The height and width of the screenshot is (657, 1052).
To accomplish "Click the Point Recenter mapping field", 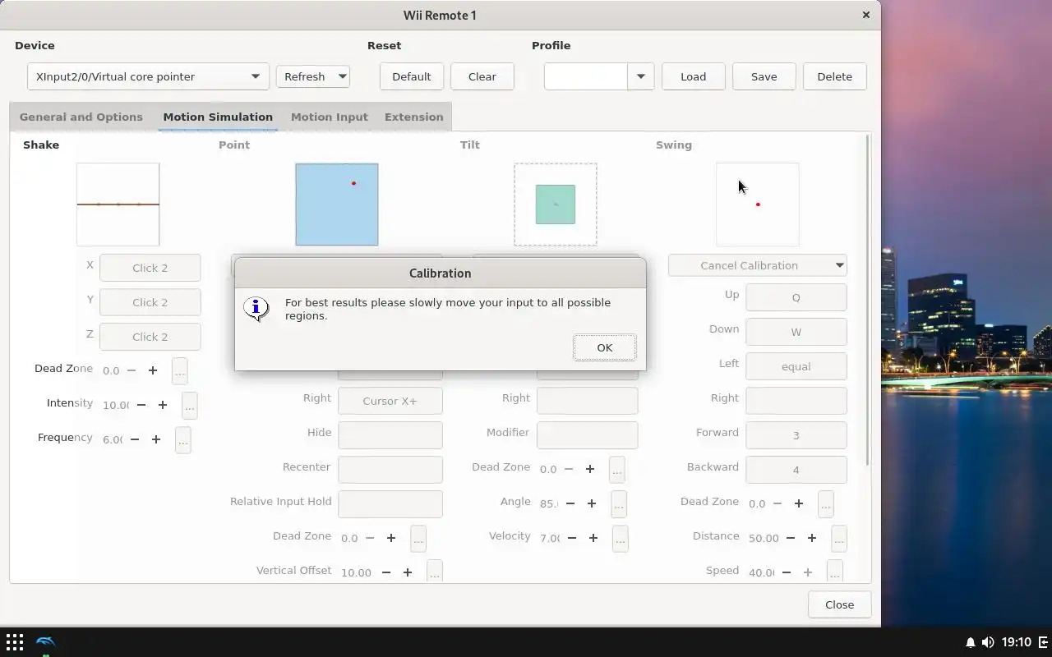I will (390, 470).
